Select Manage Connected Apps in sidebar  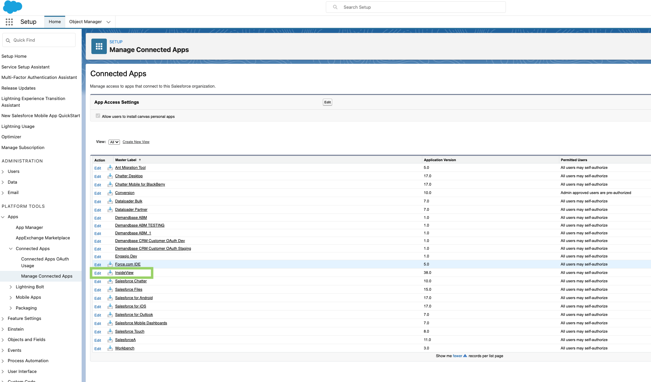(x=47, y=276)
